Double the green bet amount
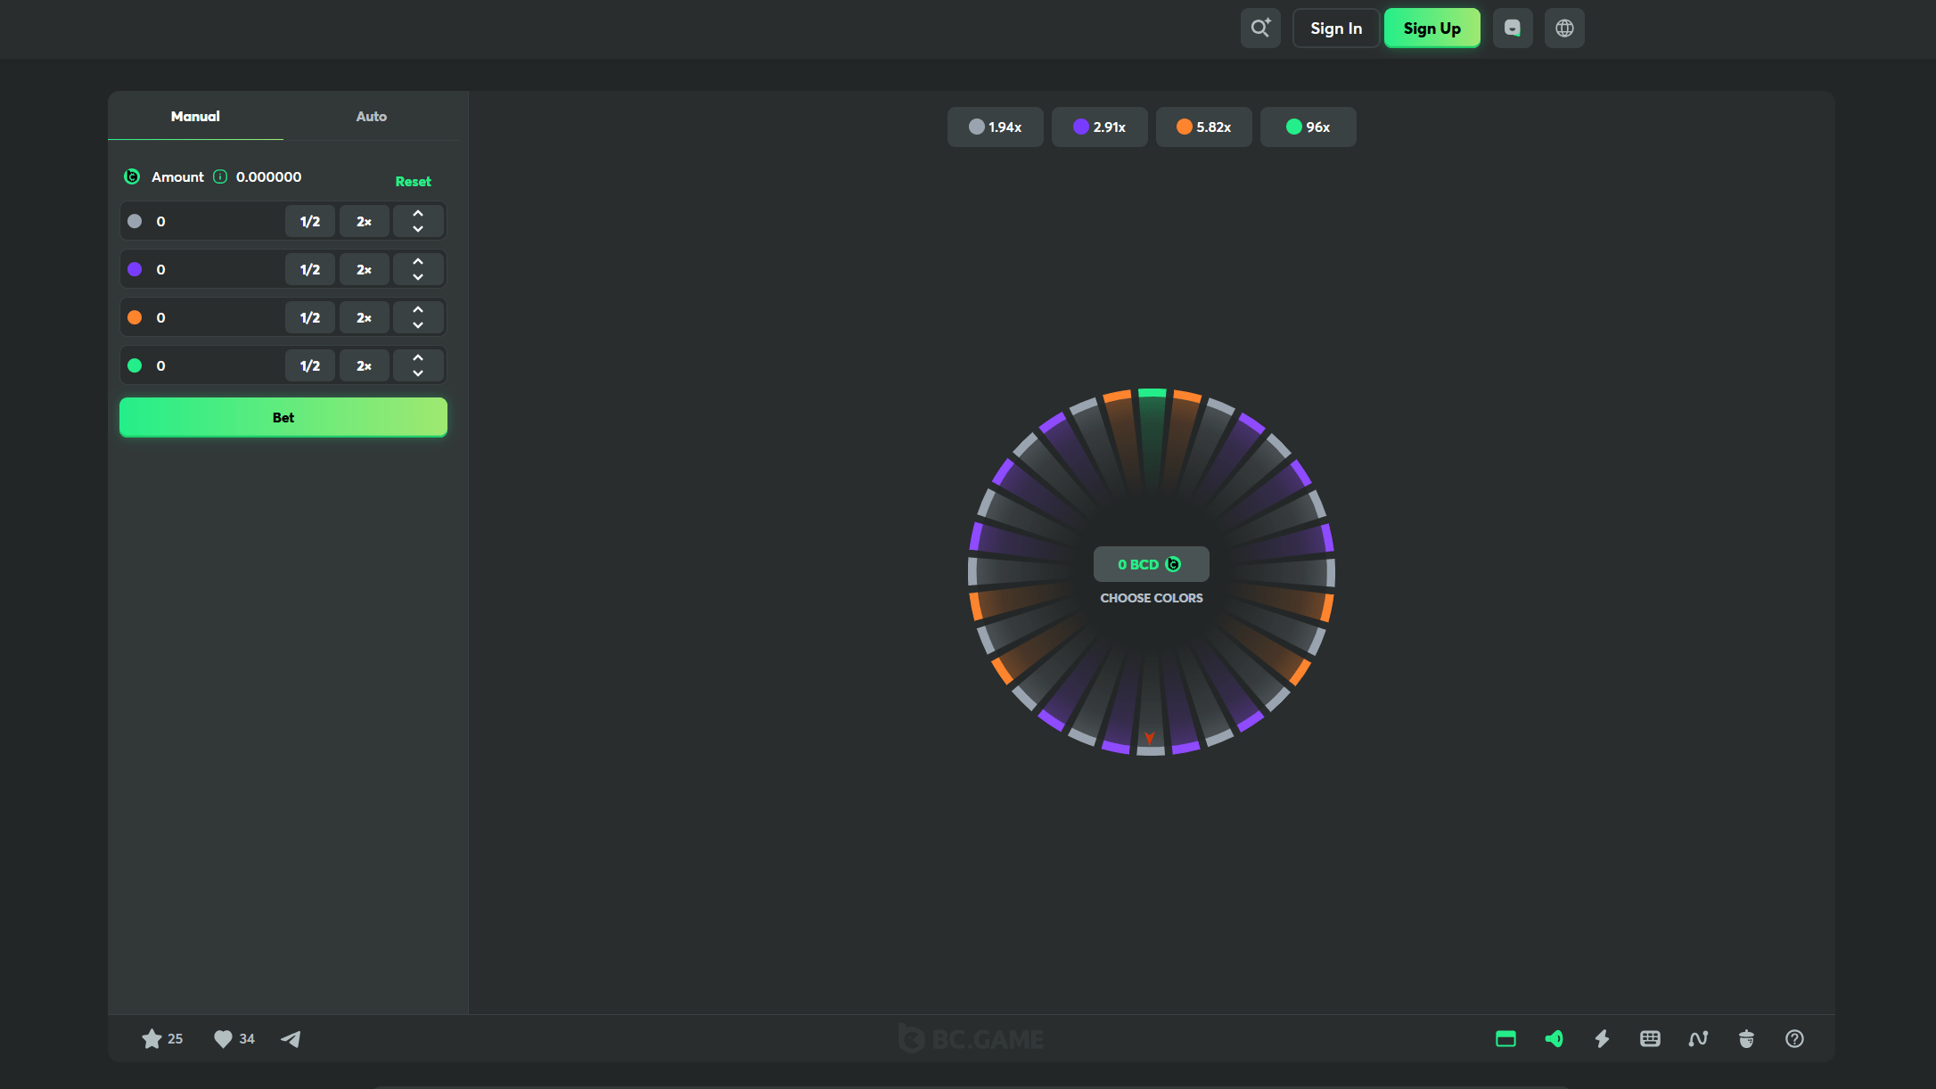1936x1089 pixels. pos(365,365)
